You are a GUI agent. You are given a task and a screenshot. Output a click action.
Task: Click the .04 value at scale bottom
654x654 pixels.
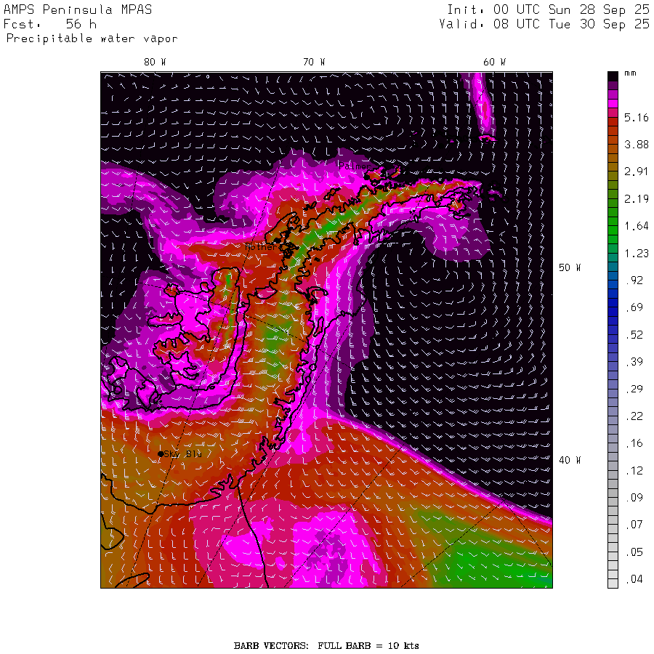[x=637, y=580]
